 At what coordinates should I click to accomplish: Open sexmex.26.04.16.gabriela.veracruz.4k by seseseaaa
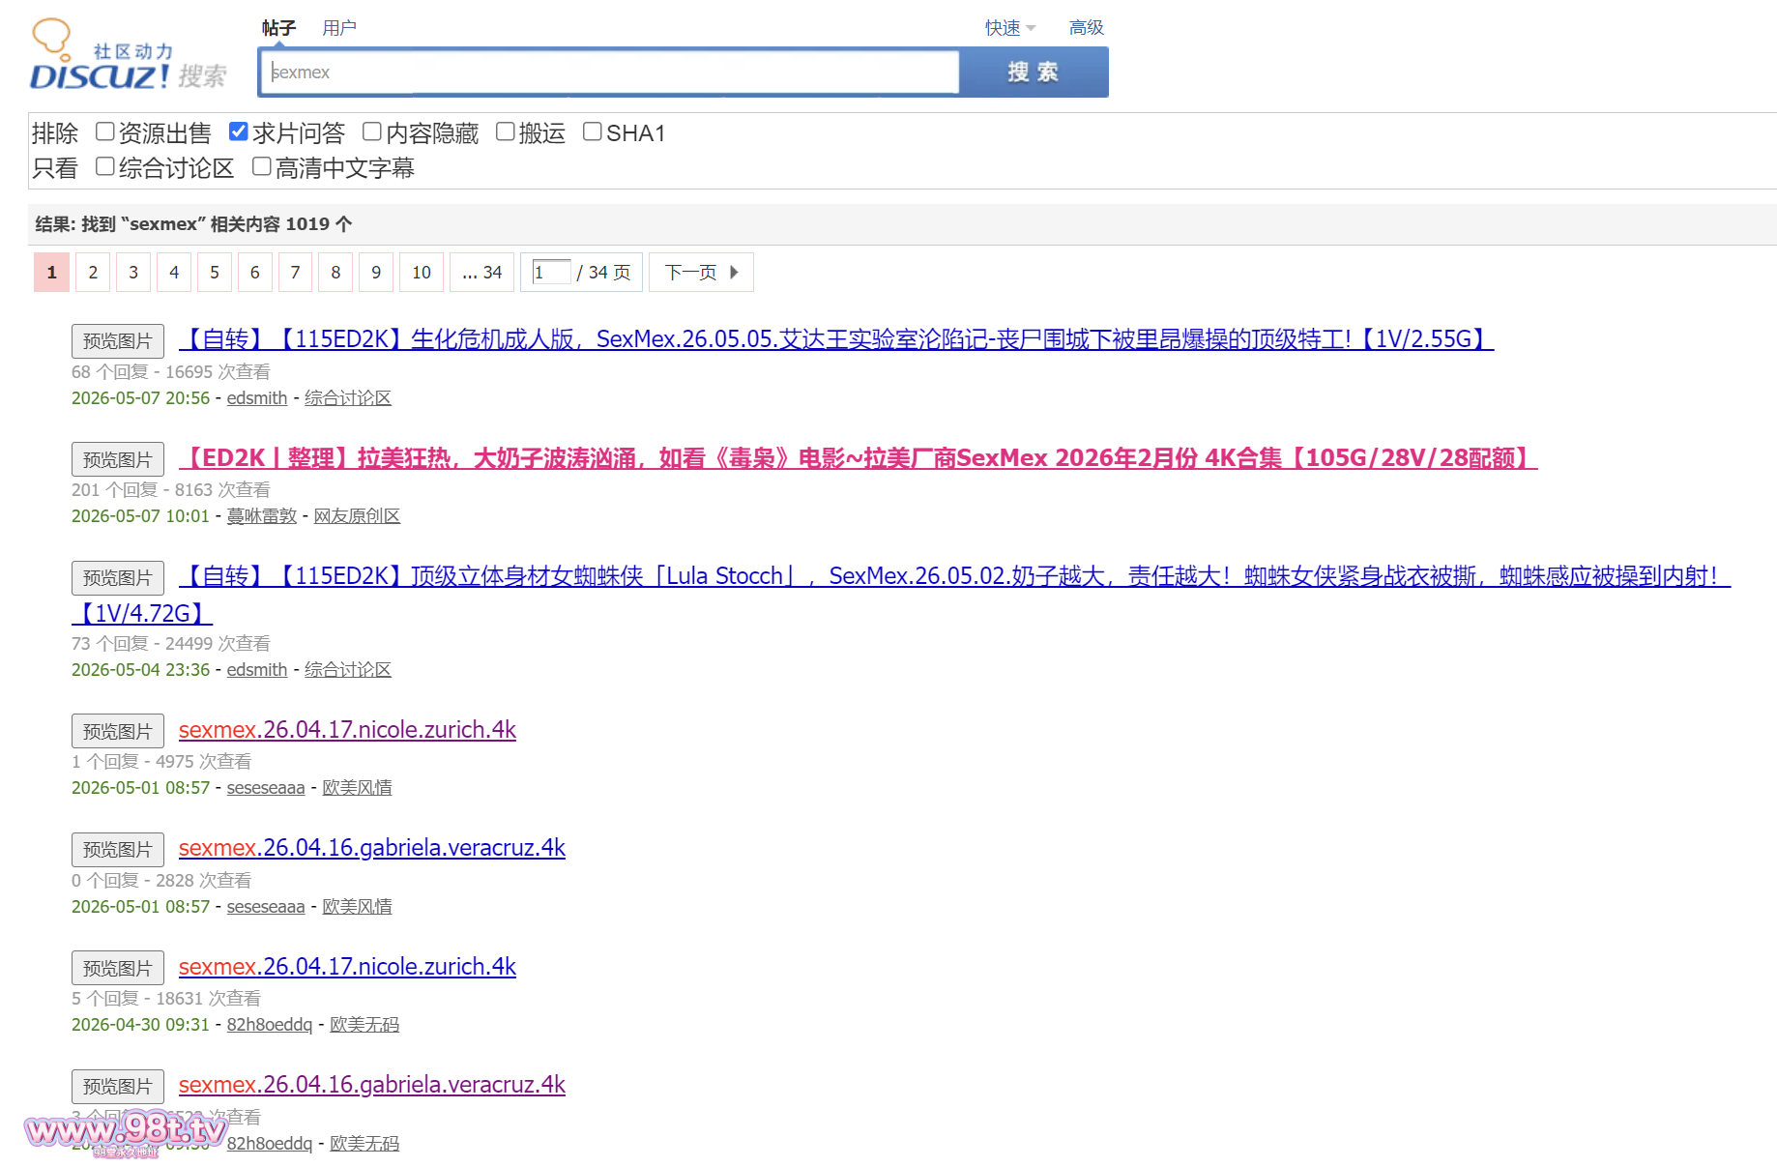(372, 848)
